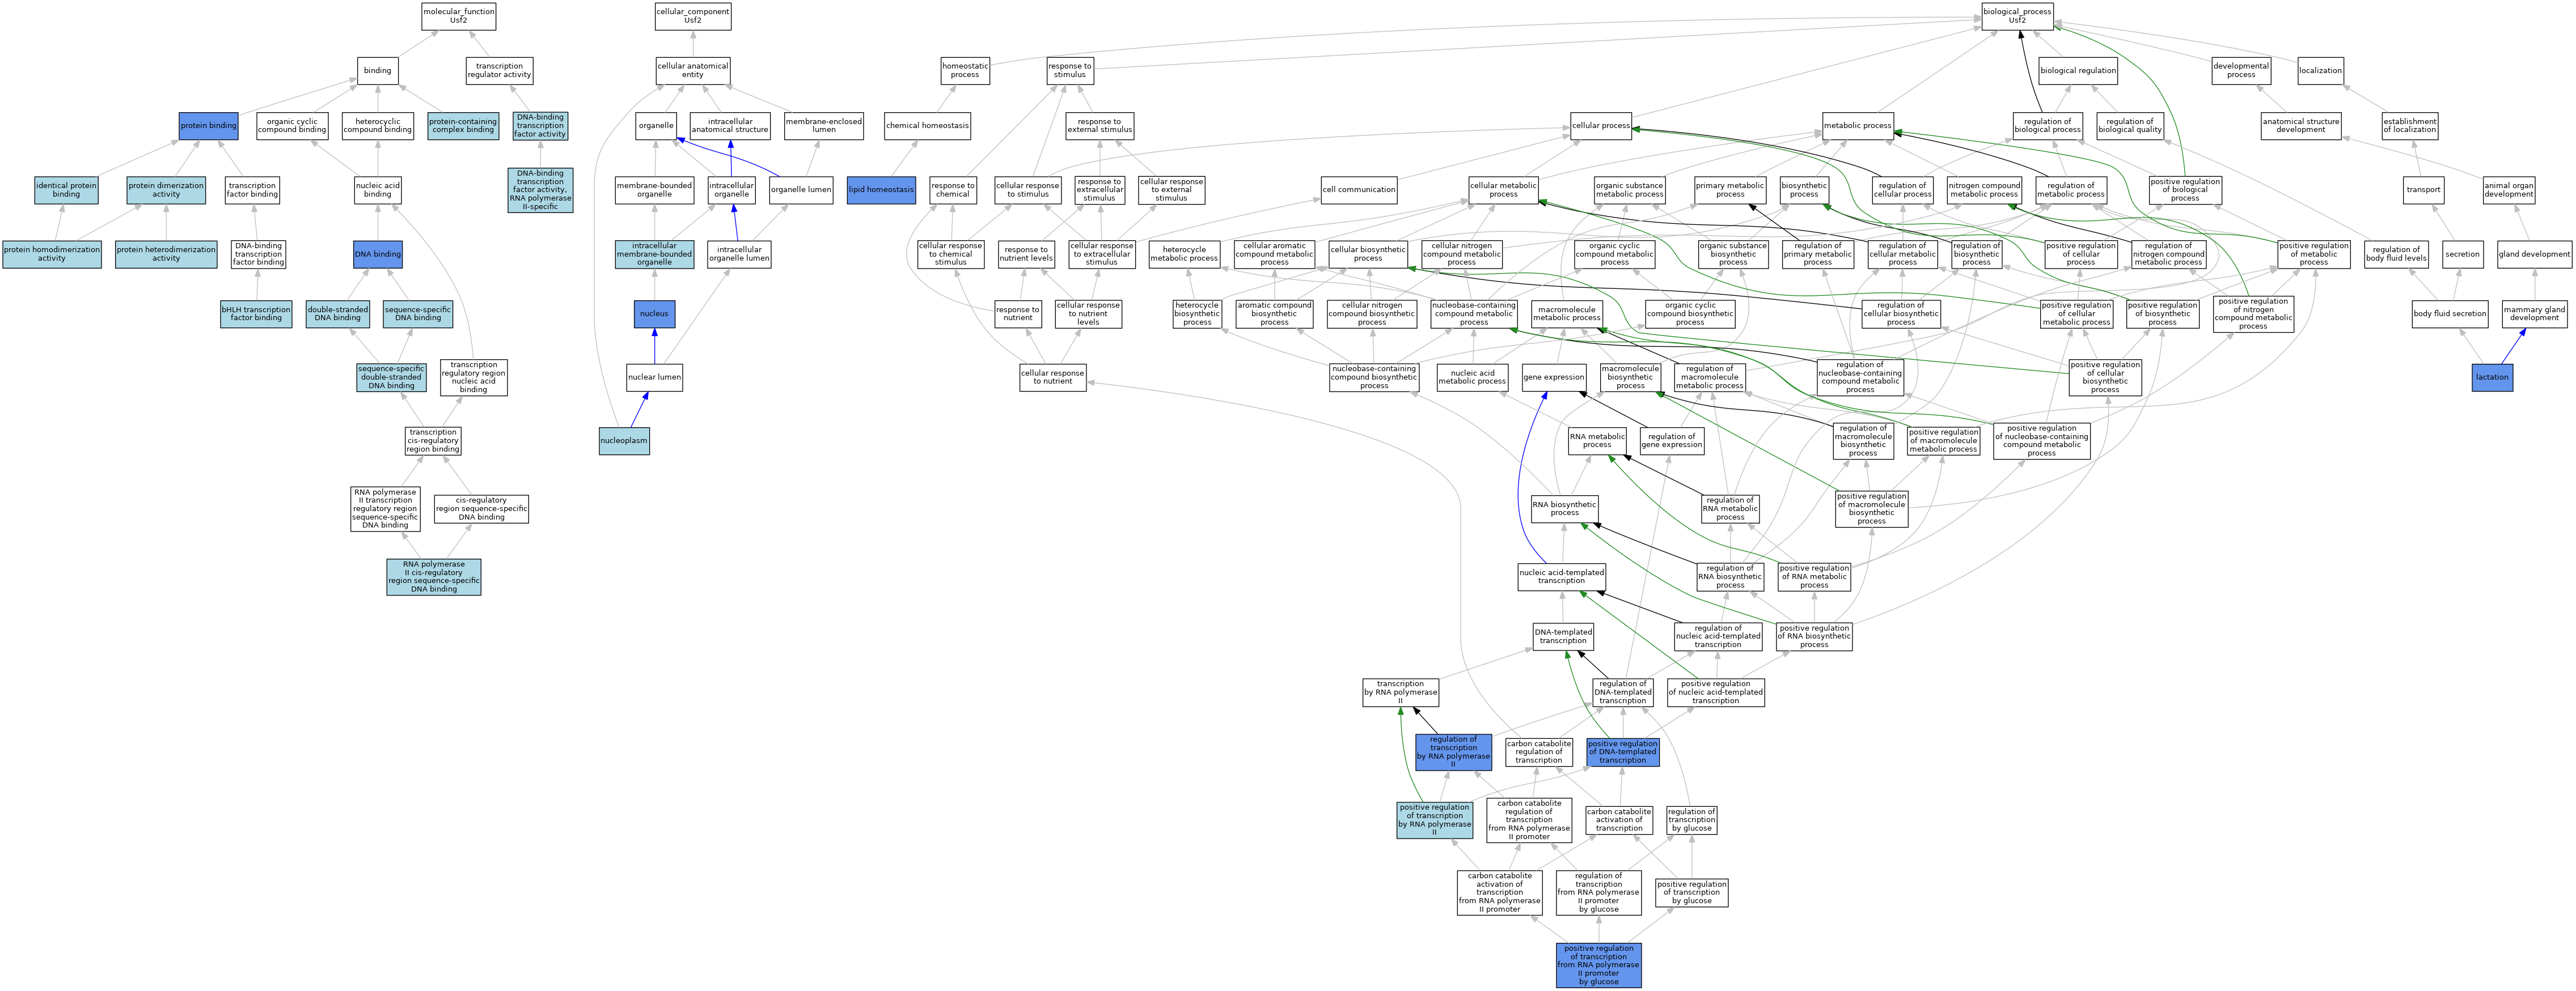Click the blue 'nucleus' node
The image size is (2576, 991).
(654, 314)
